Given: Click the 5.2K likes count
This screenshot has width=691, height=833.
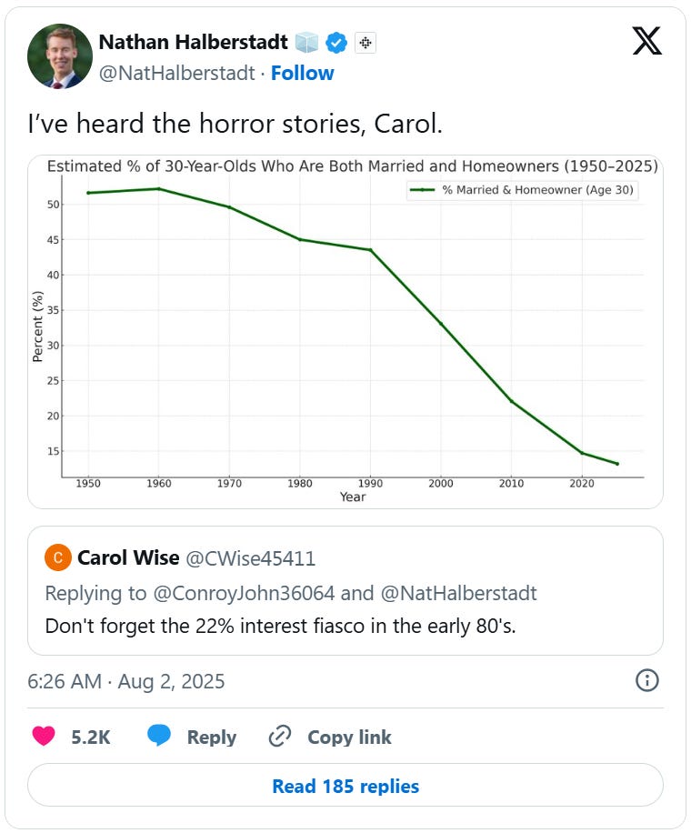Looking at the screenshot, I should click(90, 737).
